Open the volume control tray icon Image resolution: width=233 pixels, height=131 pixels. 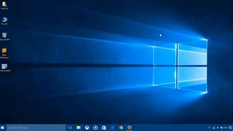[x=226, y=128]
